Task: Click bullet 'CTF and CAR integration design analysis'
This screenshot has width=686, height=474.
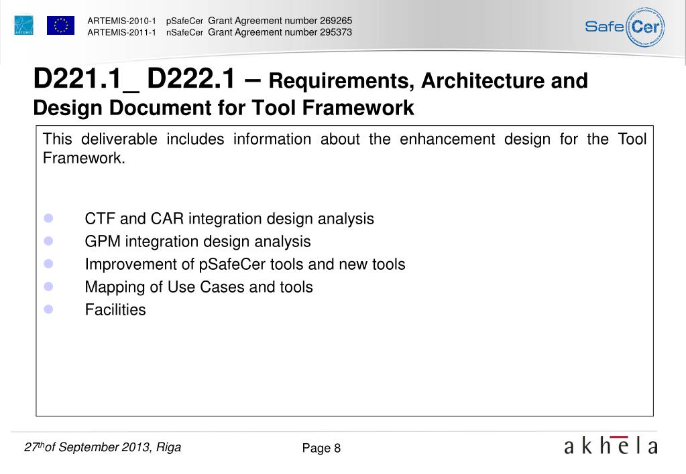Action: click(229, 218)
